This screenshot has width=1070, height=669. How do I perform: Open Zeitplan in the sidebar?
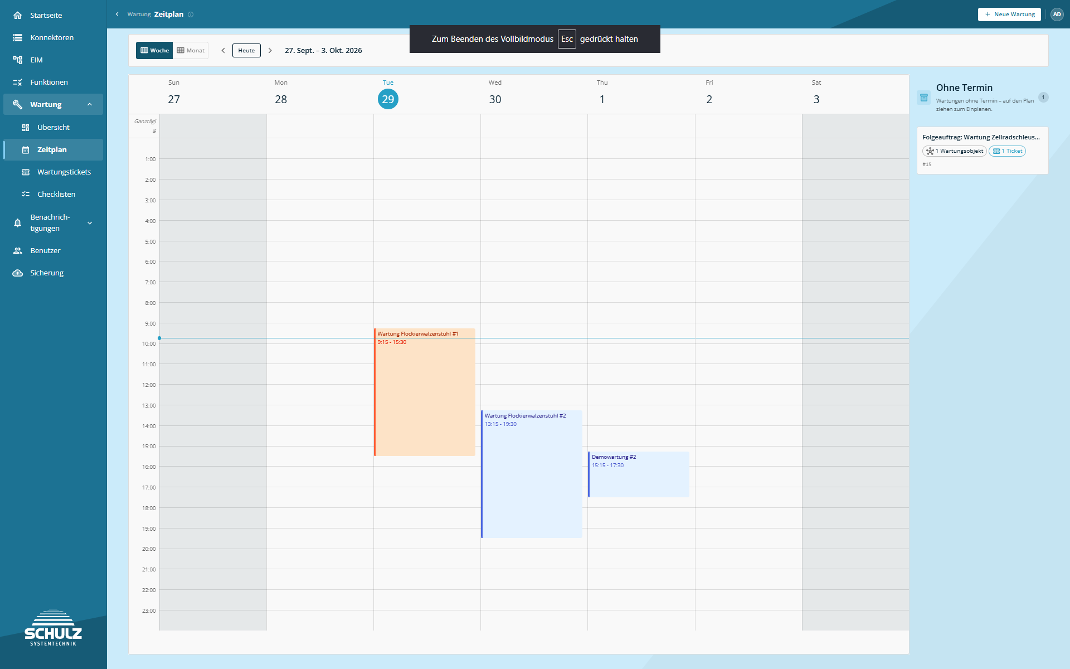point(53,149)
